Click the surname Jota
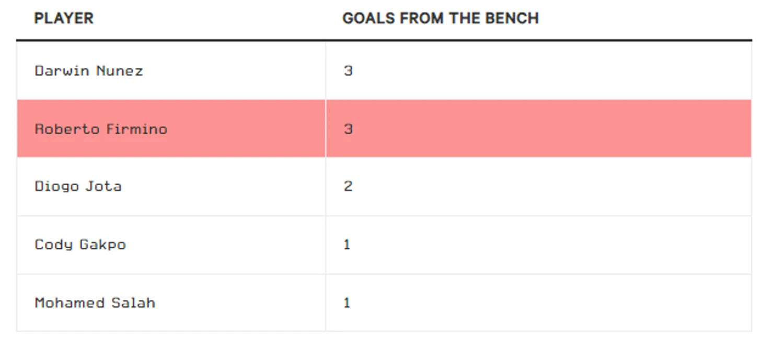 (x=104, y=186)
